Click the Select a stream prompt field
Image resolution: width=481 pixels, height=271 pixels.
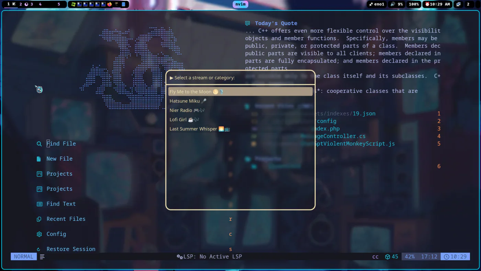tap(240, 78)
